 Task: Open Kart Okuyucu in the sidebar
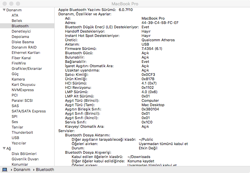click(x=23, y=85)
